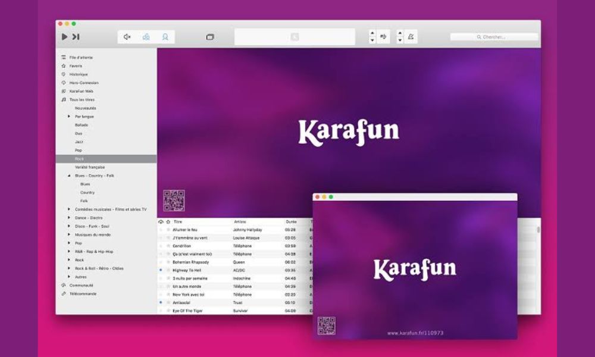Expand the Par langue category
595x357 pixels.
[x=69, y=117]
